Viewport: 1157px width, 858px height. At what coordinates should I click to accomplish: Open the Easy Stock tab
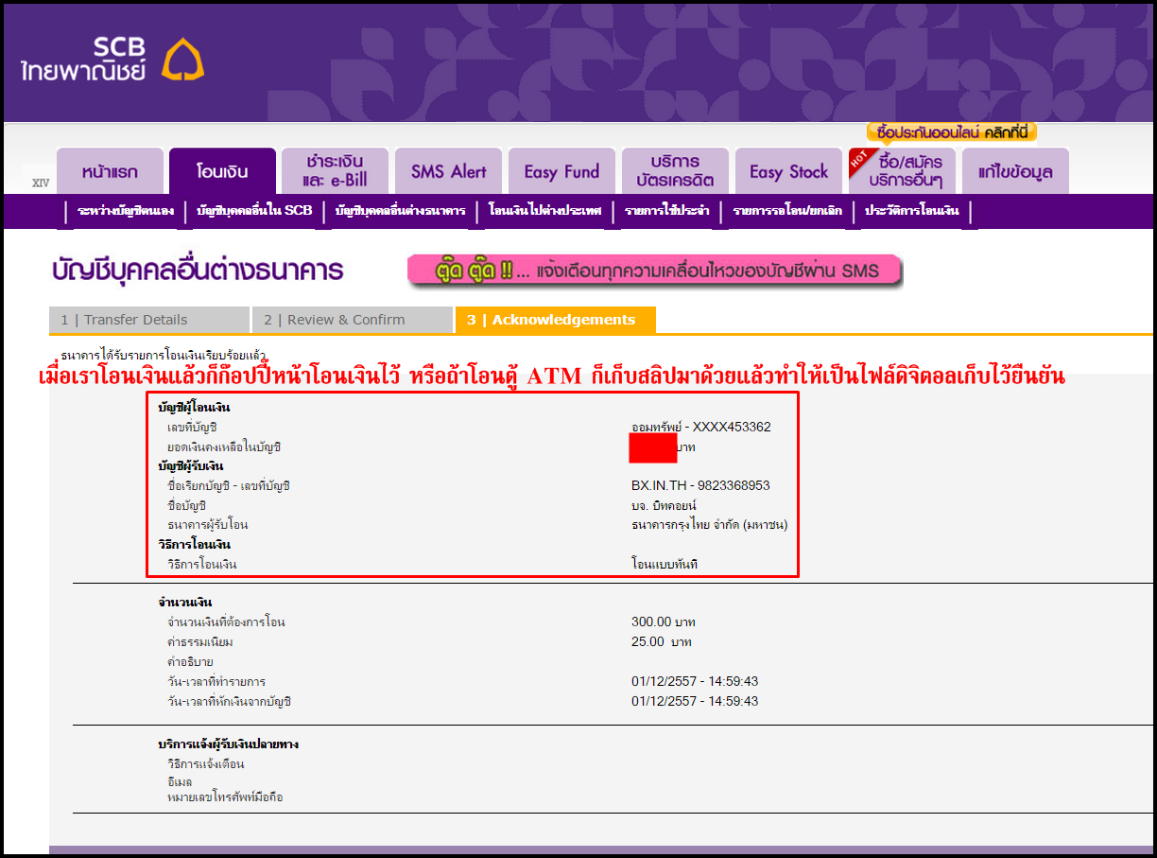pos(788,171)
